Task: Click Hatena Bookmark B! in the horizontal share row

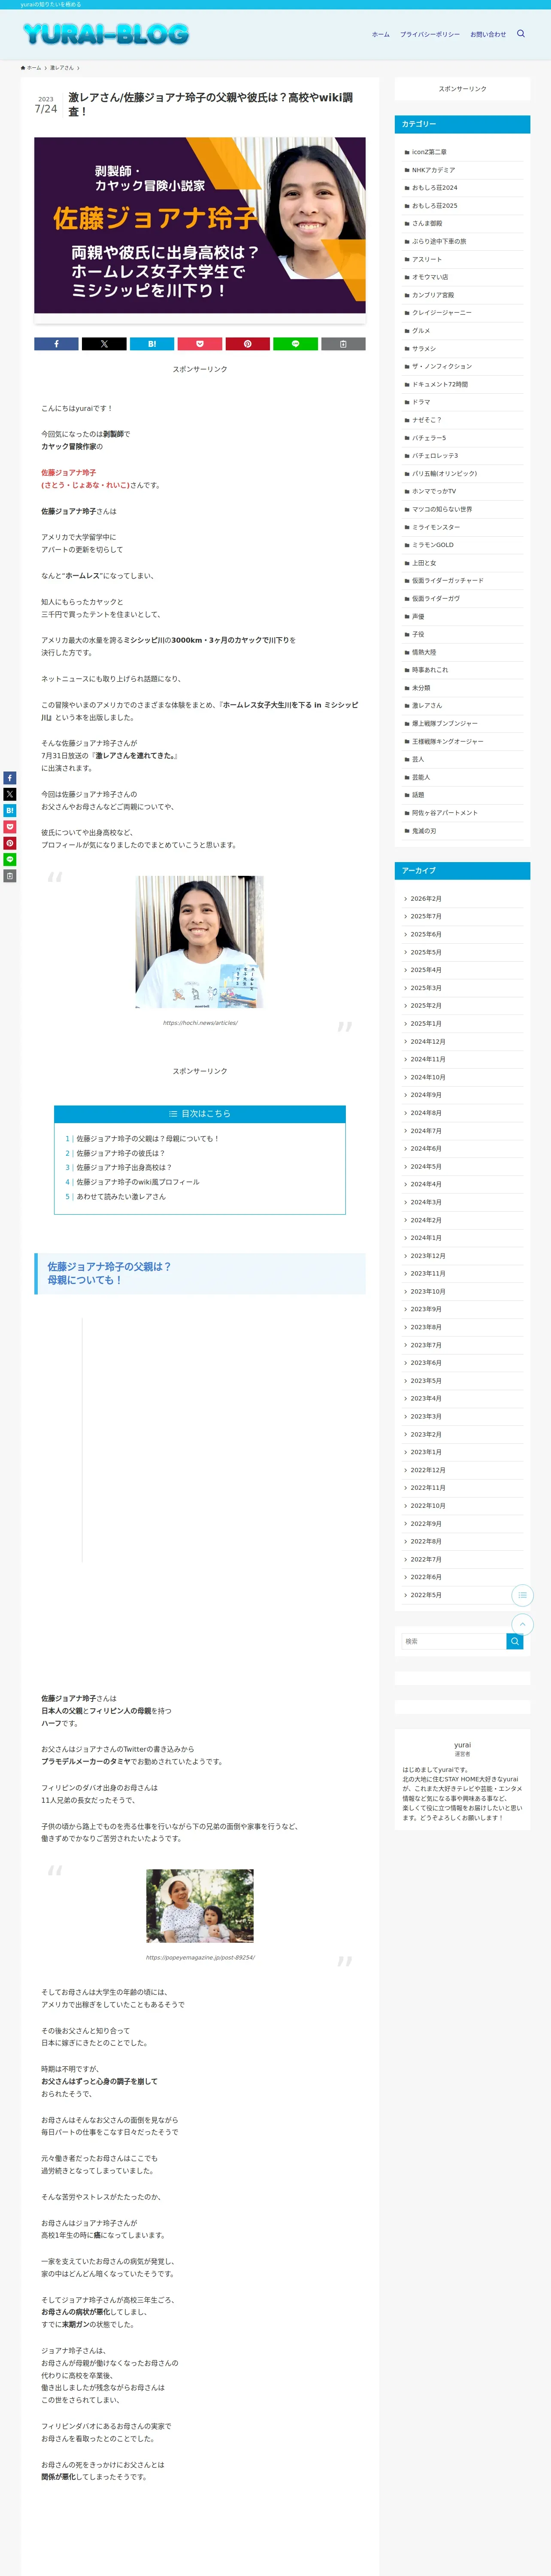Action: click(x=152, y=344)
